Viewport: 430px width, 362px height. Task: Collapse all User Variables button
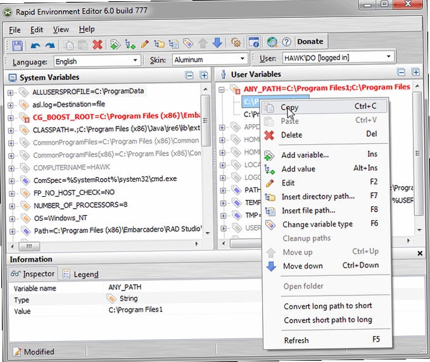[402, 72]
